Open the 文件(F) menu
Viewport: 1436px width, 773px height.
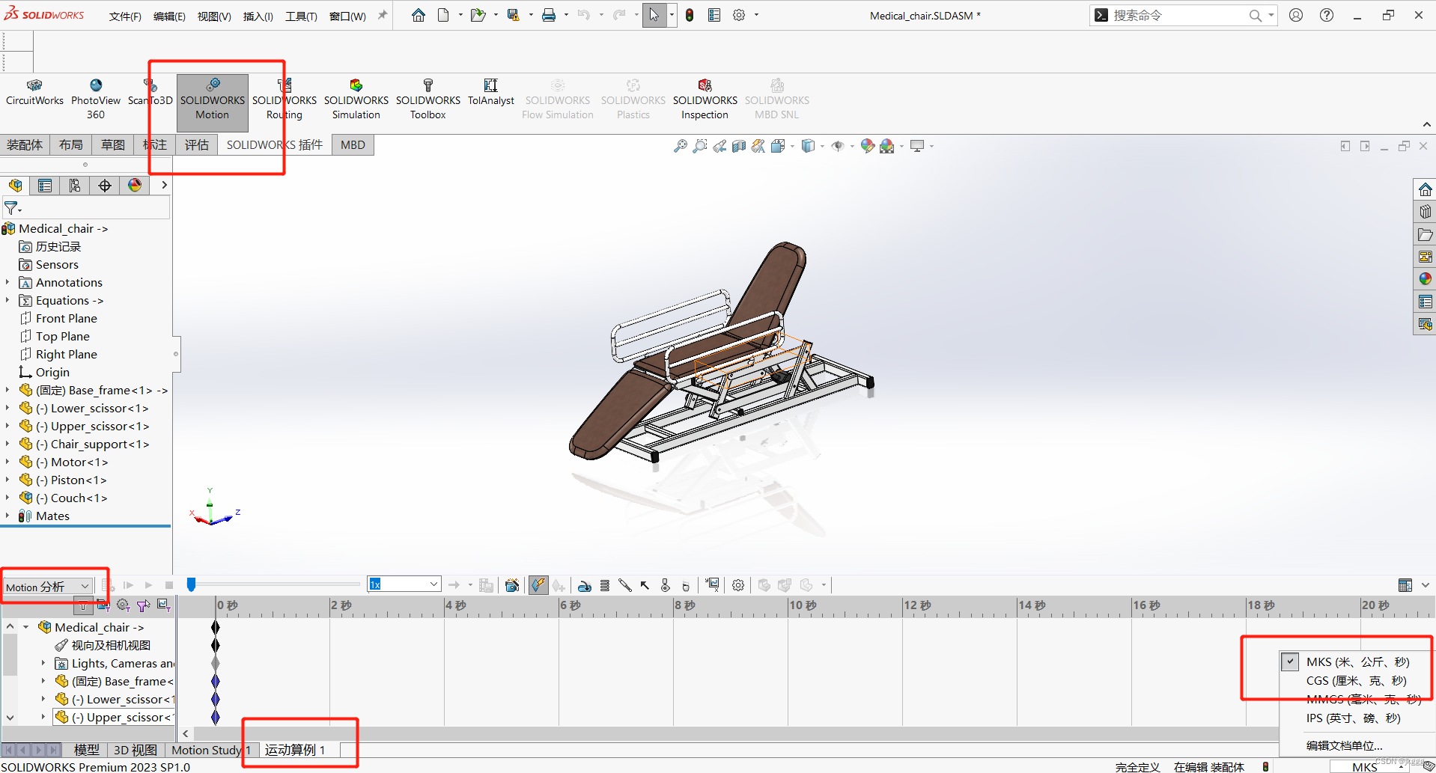(125, 16)
